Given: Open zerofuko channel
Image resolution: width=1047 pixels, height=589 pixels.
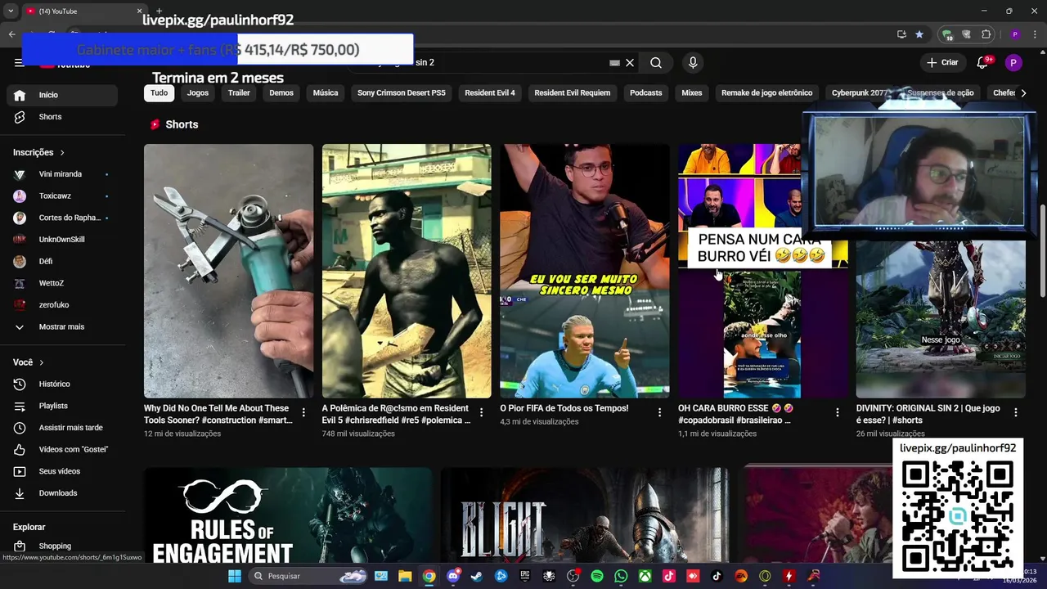Looking at the screenshot, I should click(x=62, y=305).
